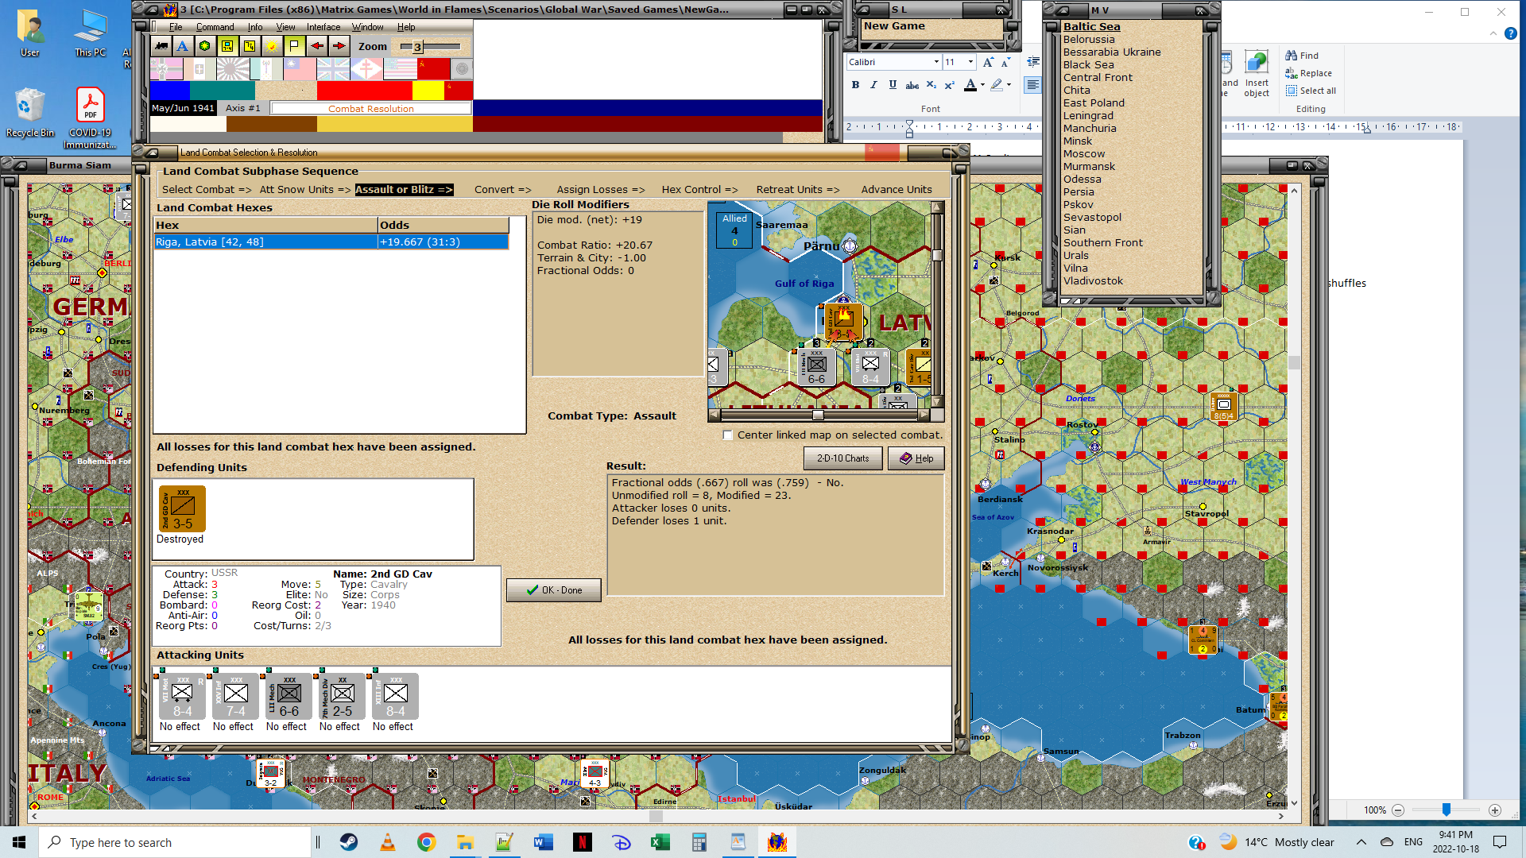Click the white flag toolbar icon
This screenshot has height=858, width=1526.
(x=294, y=46)
